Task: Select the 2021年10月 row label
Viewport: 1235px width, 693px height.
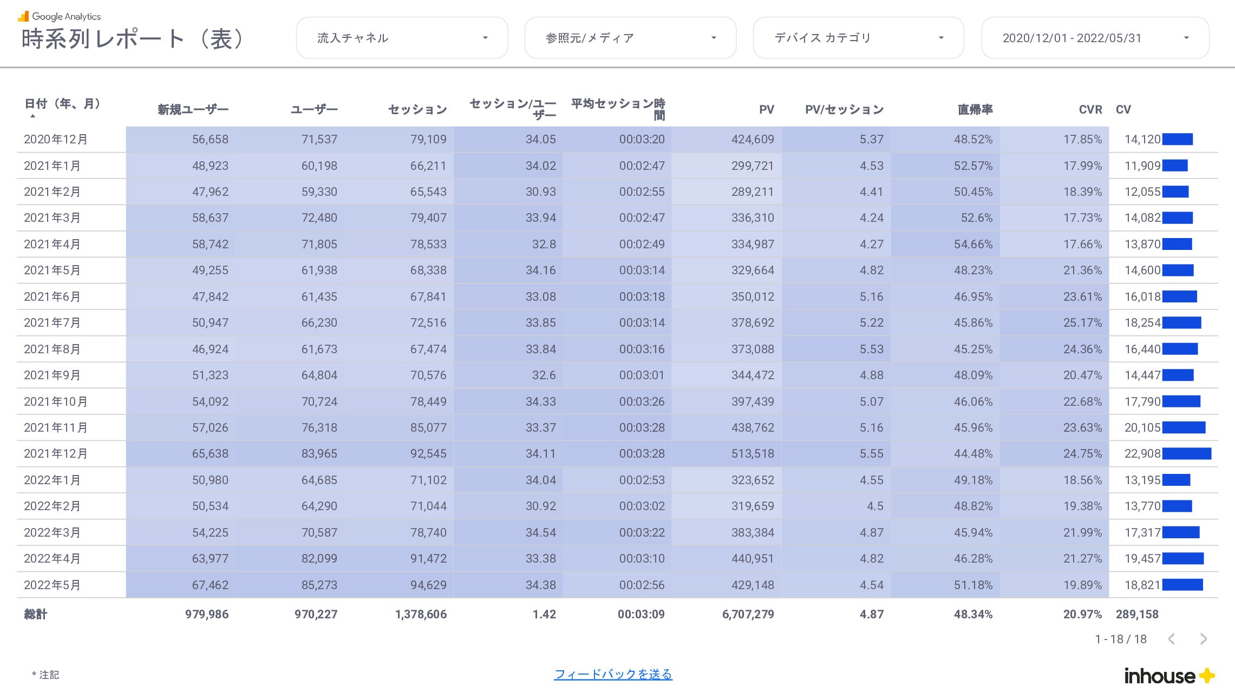Action: (56, 401)
